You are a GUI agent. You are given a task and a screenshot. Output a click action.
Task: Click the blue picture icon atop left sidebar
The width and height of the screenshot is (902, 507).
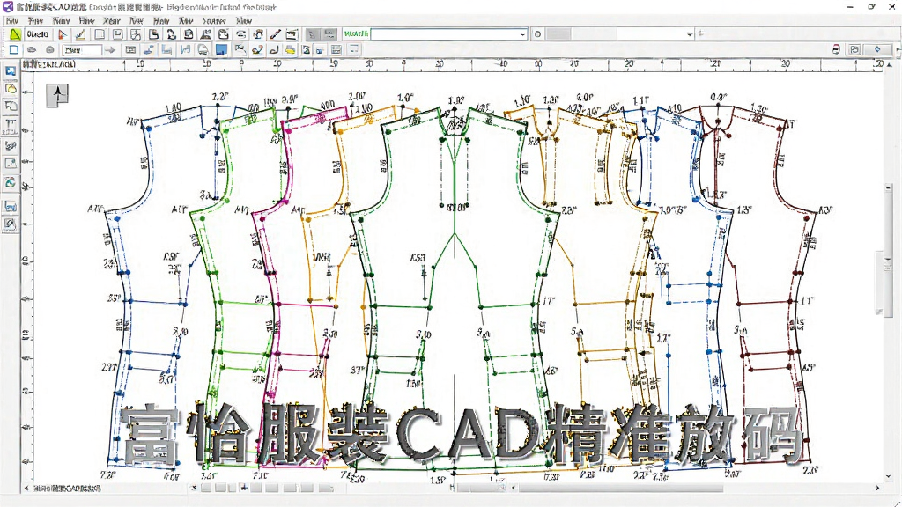(x=11, y=71)
